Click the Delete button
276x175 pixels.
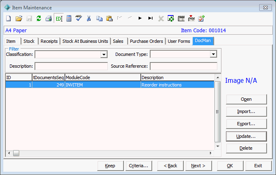246,148
